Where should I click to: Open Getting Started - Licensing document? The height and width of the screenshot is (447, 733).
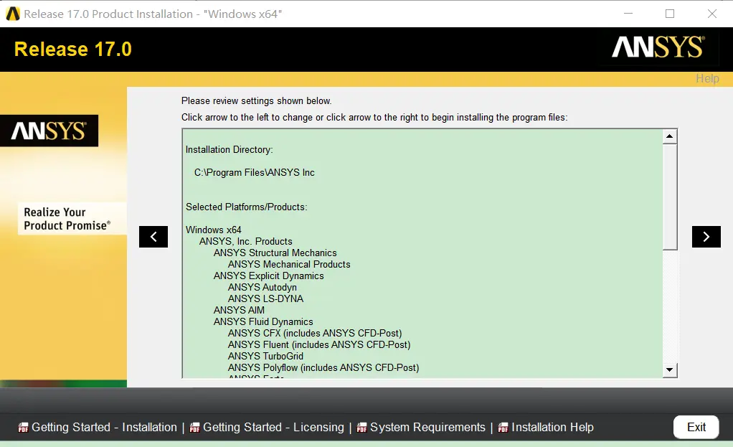[x=273, y=428]
